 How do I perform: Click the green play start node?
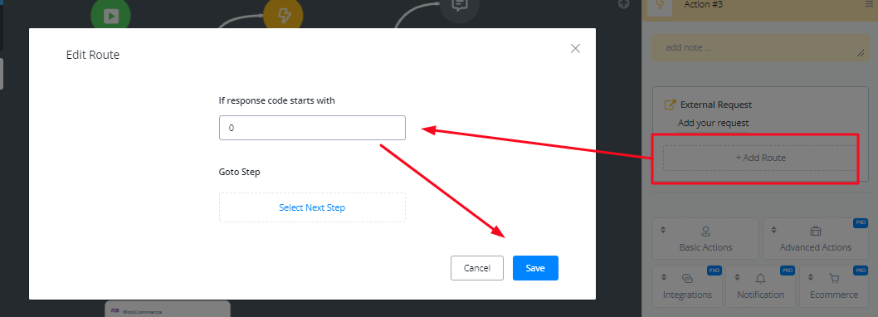pyautogui.click(x=111, y=15)
